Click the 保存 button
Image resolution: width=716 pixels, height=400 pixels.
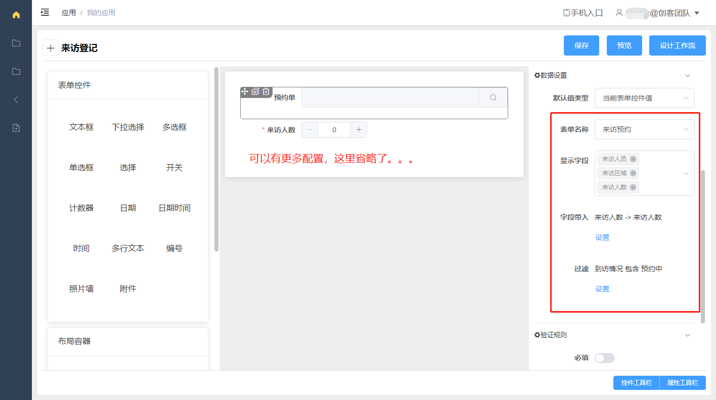pos(581,45)
